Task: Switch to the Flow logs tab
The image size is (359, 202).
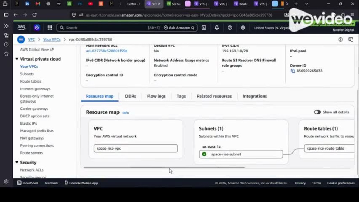Action: (157, 96)
